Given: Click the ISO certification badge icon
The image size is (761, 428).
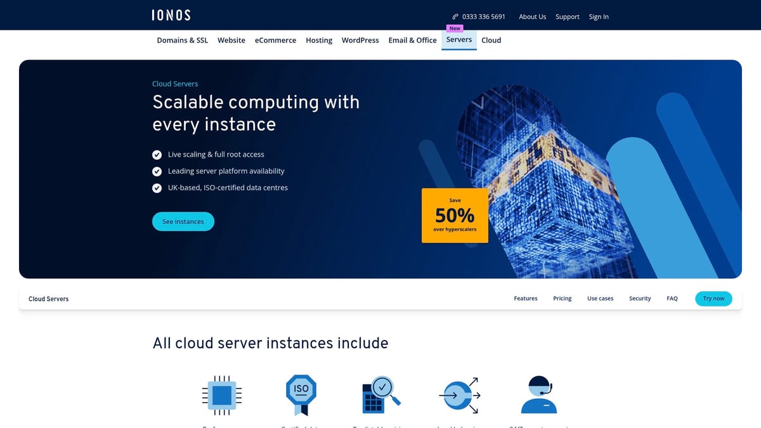Looking at the screenshot, I should [301, 394].
